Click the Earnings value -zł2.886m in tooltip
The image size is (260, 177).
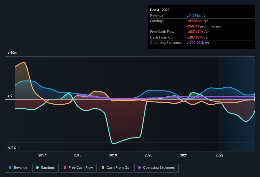pos(195,21)
